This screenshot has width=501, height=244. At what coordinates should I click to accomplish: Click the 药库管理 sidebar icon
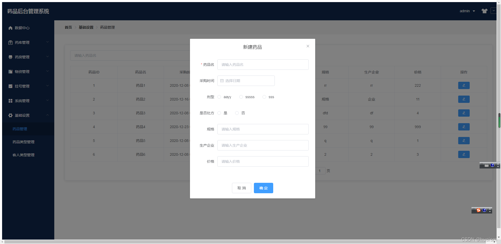click(10, 42)
